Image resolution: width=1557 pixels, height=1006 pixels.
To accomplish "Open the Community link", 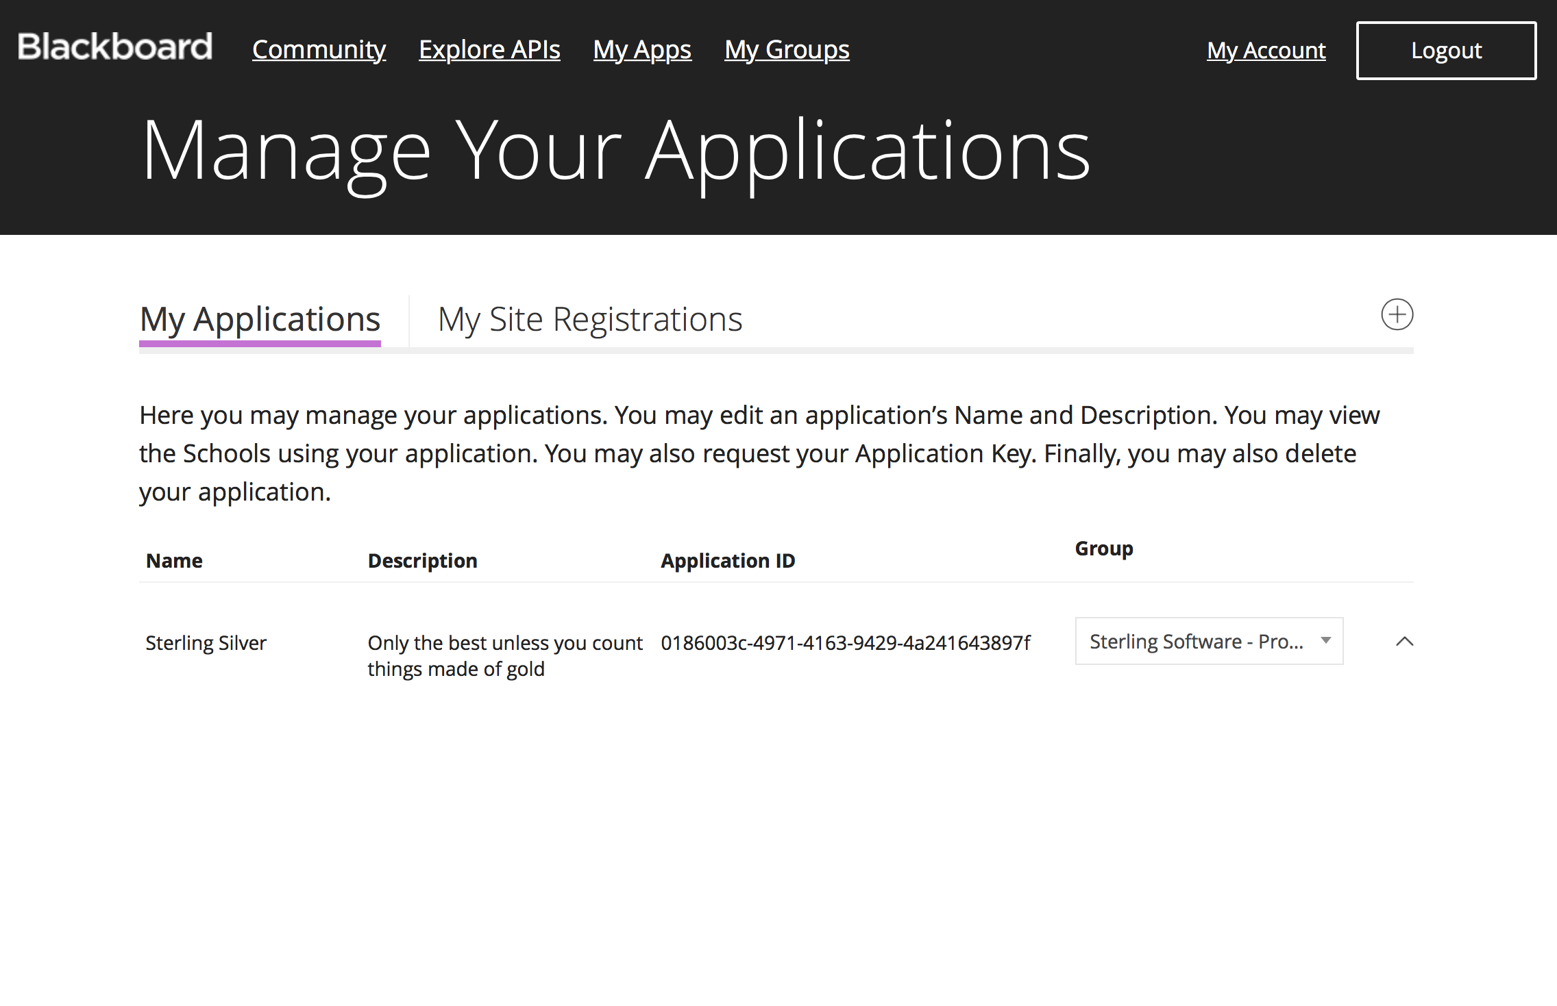I will [319, 49].
